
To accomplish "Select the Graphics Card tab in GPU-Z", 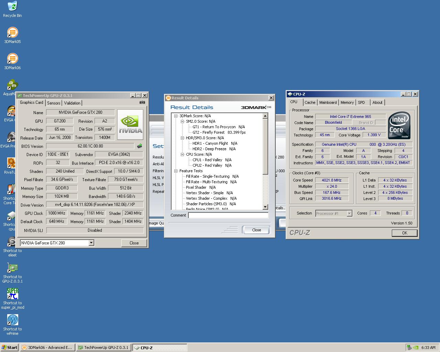I will pos(32,102).
